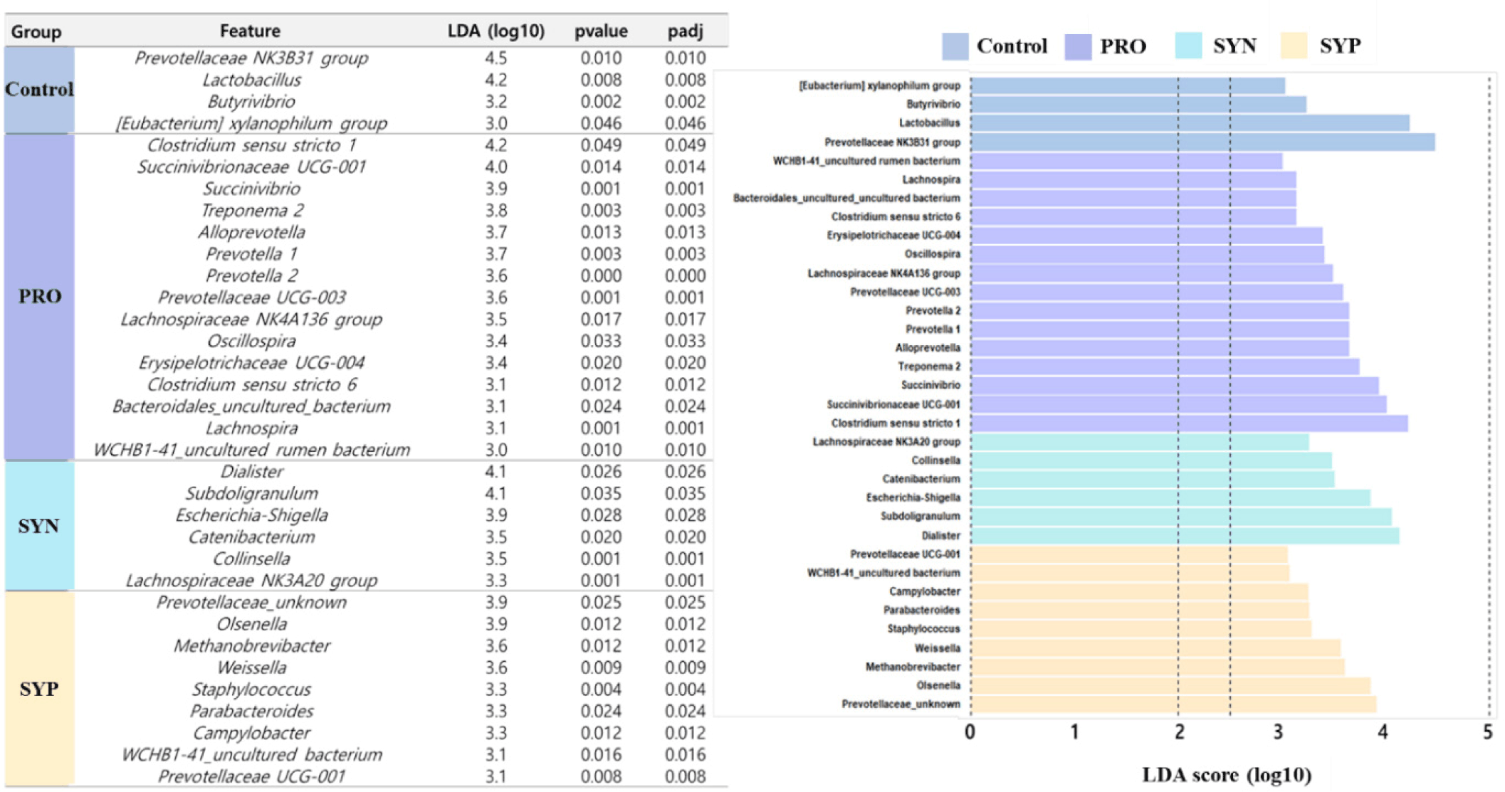1505x792 pixels.
Task: Click LDA value in table's Subdoligranulum row
Action: click(496, 494)
